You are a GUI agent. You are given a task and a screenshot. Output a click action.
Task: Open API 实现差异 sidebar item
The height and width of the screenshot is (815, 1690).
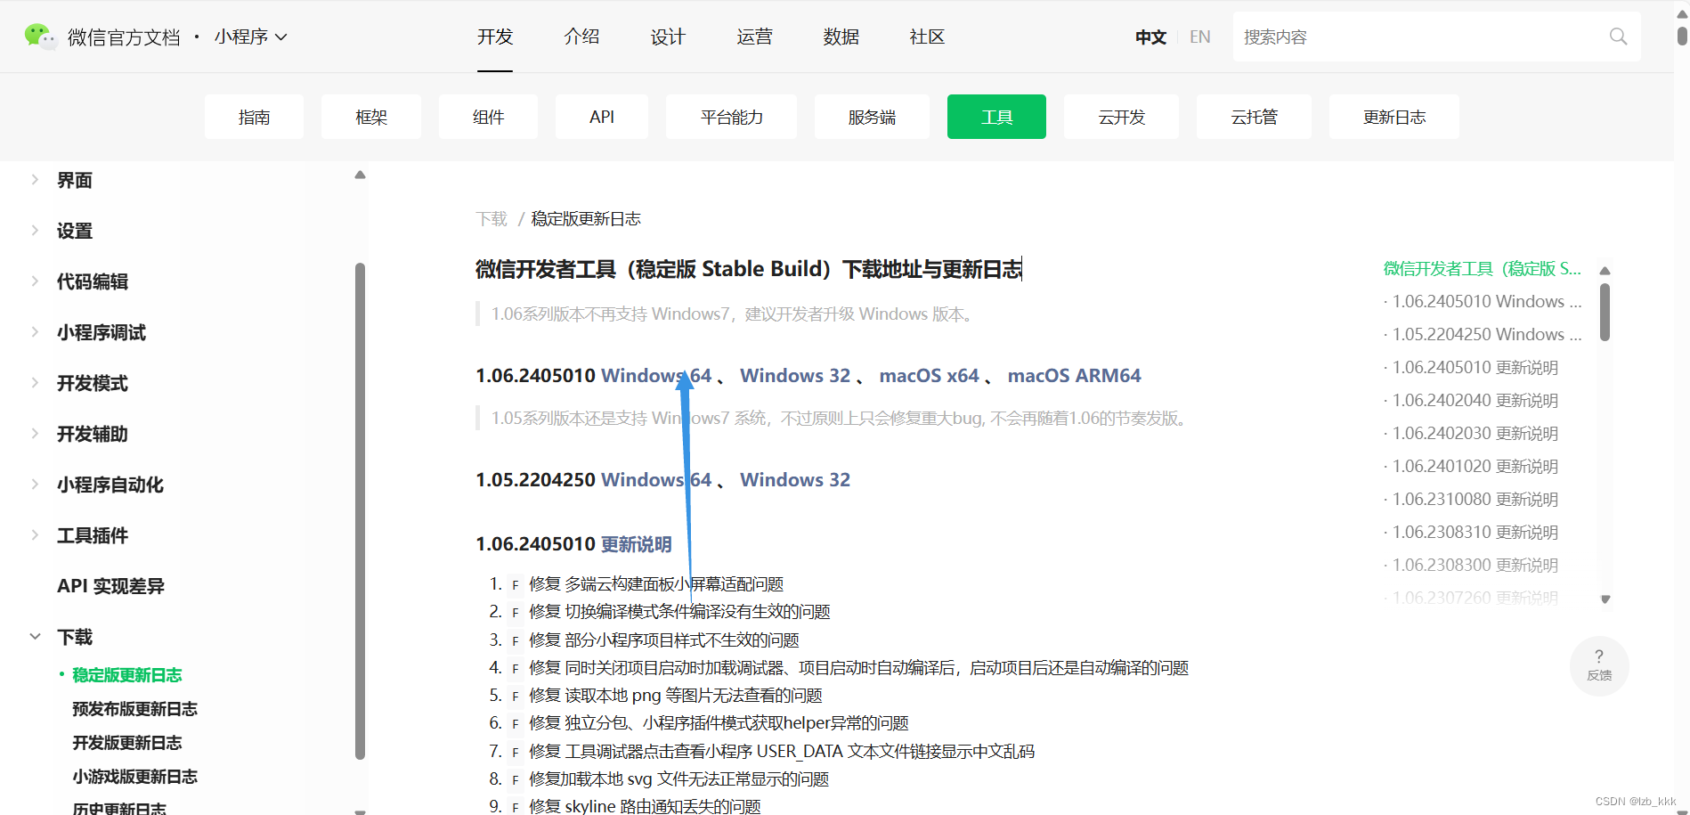110,586
